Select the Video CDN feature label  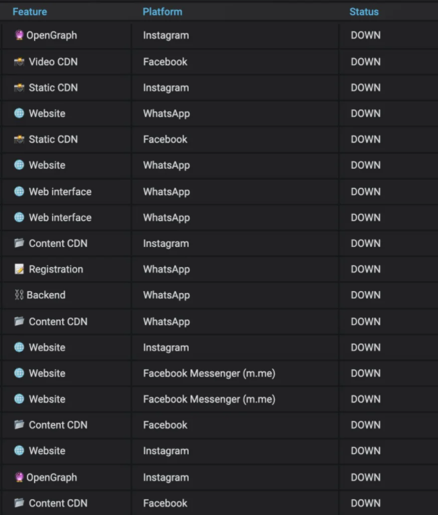click(53, 62)
